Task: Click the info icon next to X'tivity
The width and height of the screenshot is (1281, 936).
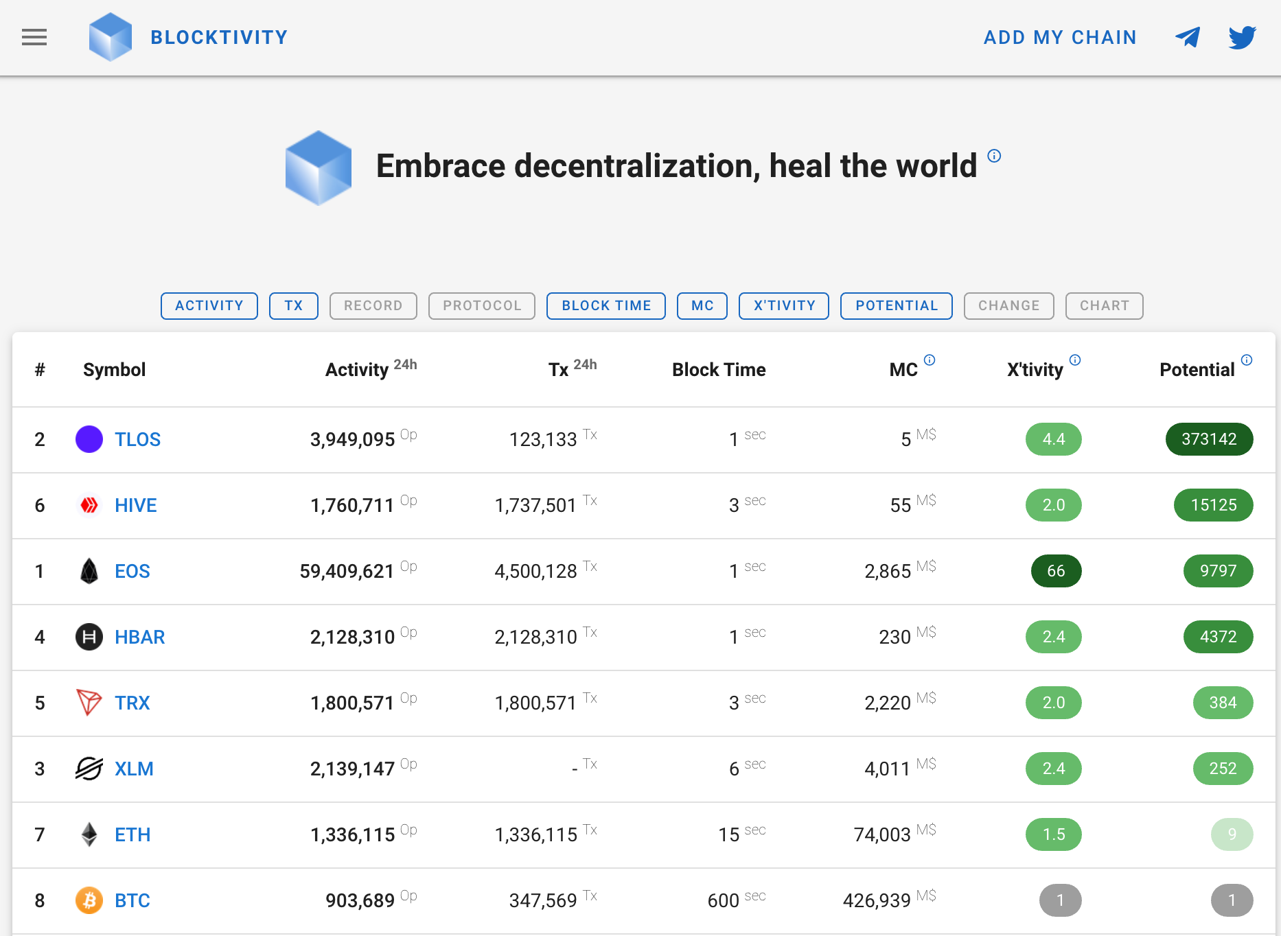Action: point(1075,360)
